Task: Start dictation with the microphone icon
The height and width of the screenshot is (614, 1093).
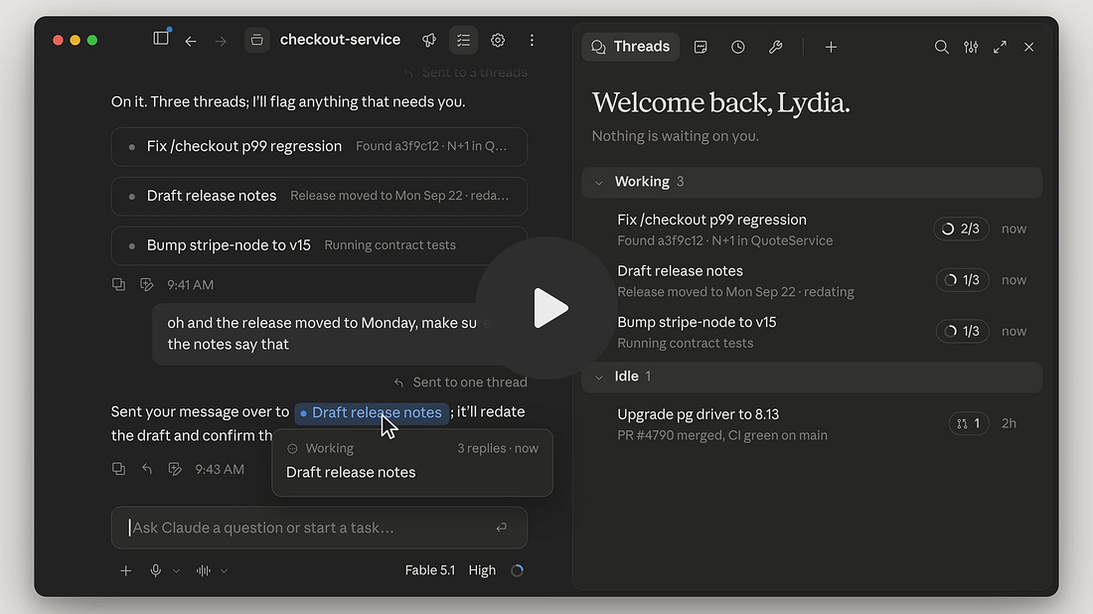Action: click(x=155, y=571)
